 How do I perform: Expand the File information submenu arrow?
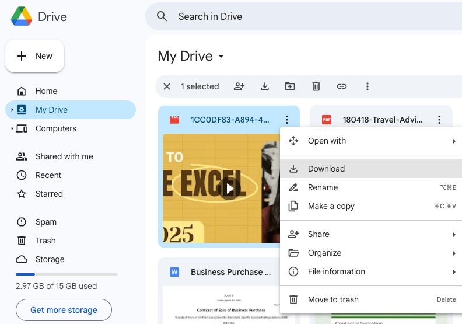[x=454, y=272]
